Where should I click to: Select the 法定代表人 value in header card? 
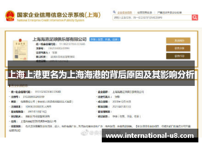click(55, 52)
